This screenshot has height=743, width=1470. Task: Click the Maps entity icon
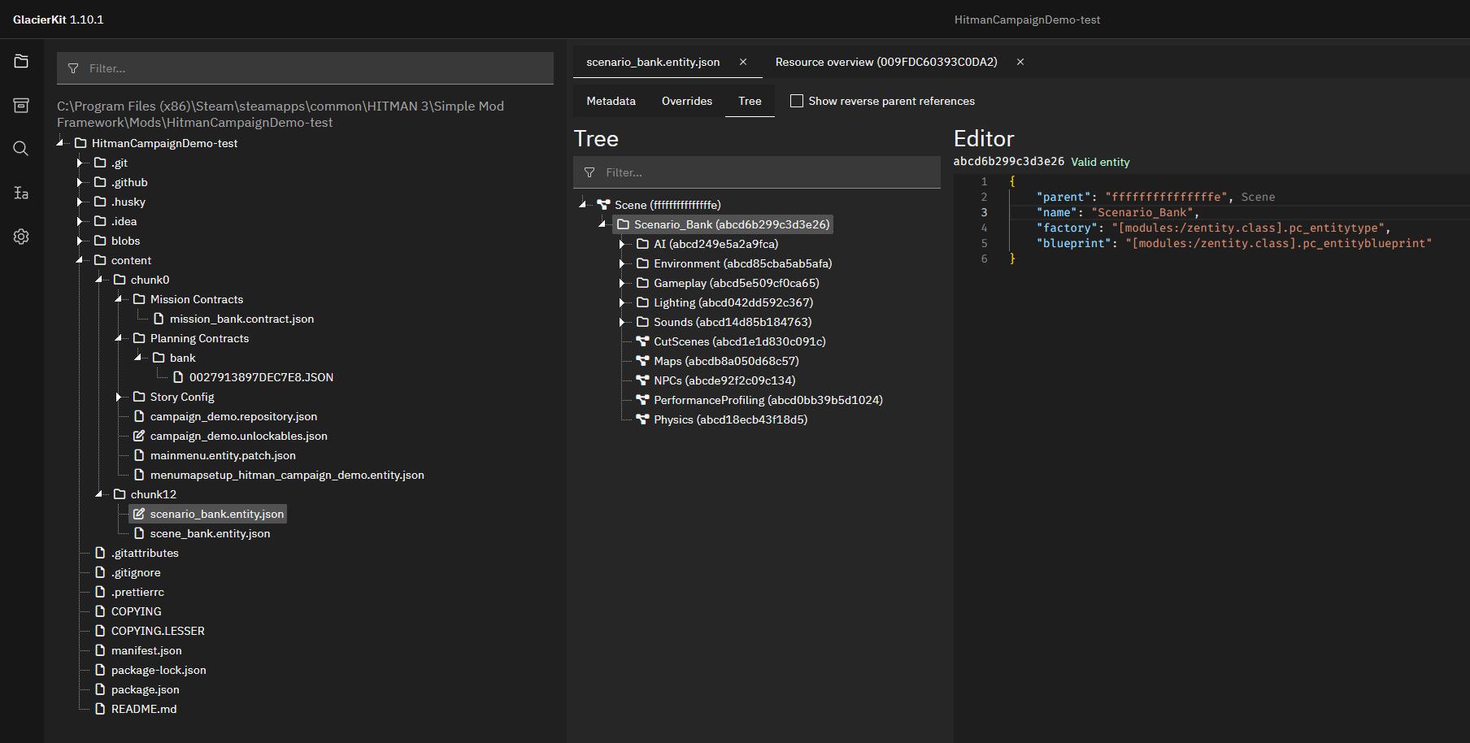[x=642, y=361]
